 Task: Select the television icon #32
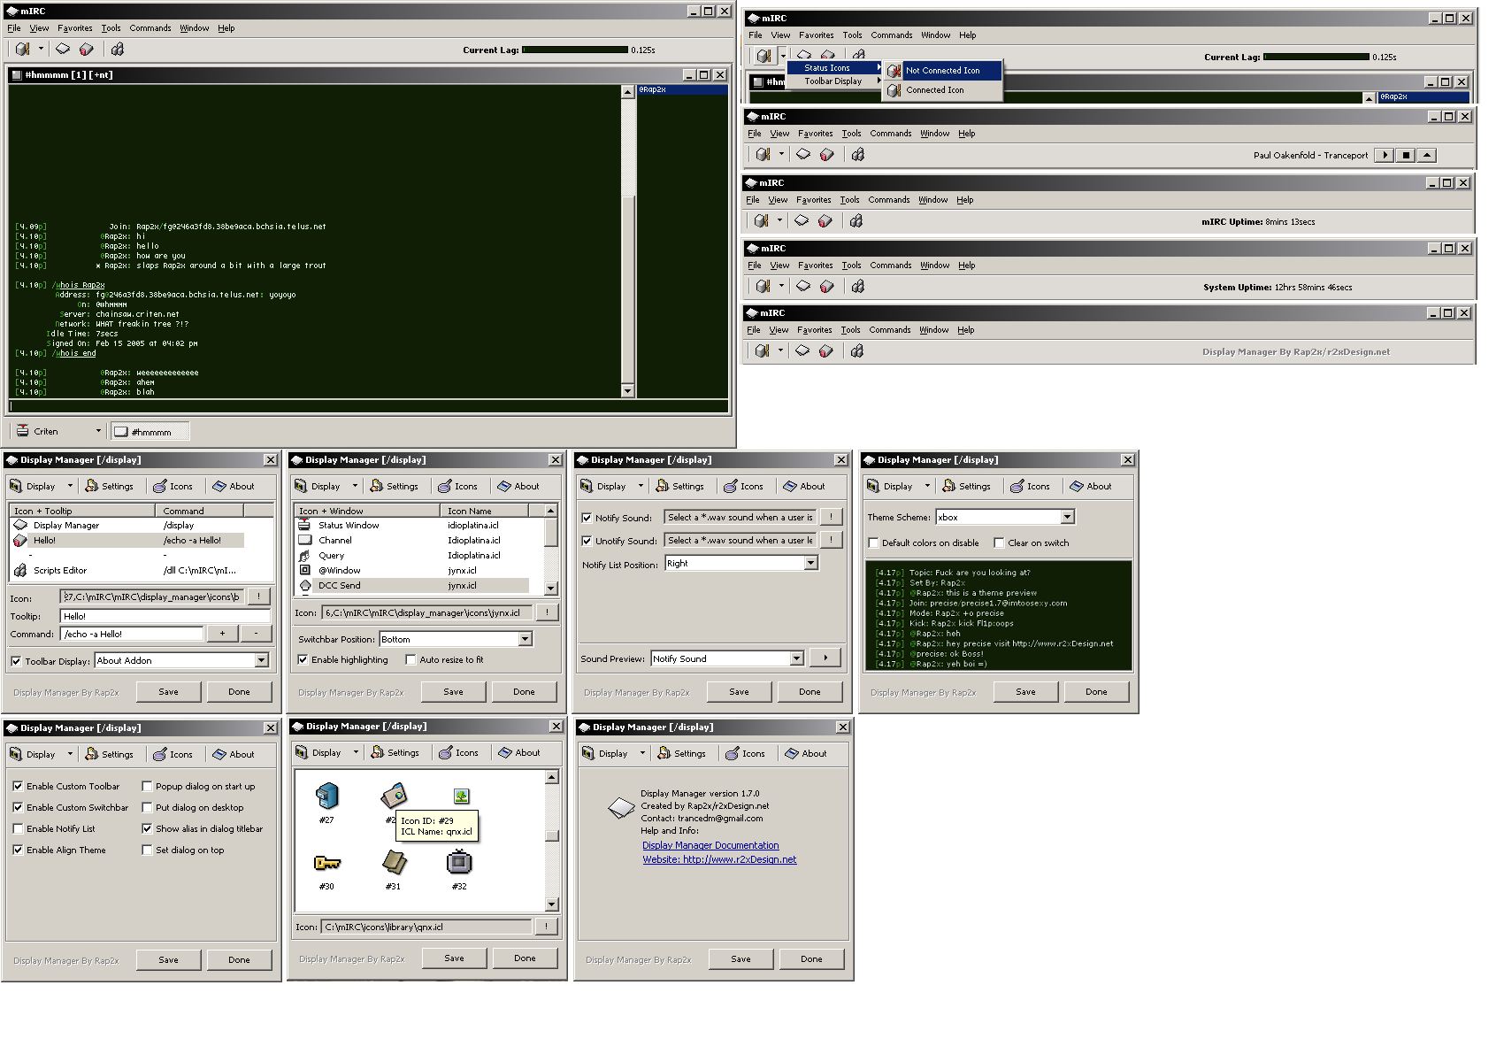460,861
